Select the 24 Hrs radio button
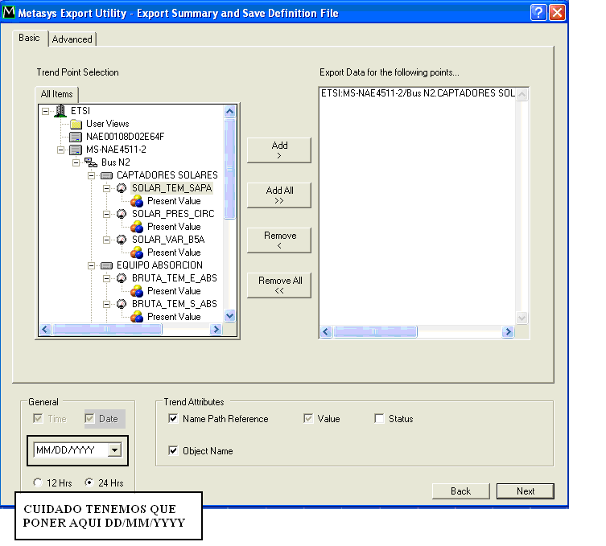The image size is (606, 546). click(x=89, y=482)
